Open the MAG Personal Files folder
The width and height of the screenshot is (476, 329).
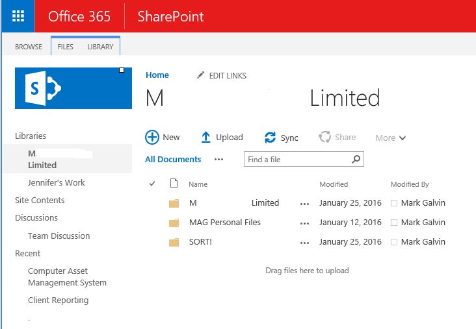[224, 222]
